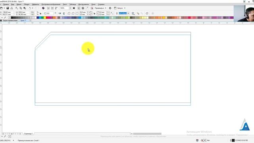Open the Растровые изображения menu
The image size is (254, 143).
[x=51, y=4]
